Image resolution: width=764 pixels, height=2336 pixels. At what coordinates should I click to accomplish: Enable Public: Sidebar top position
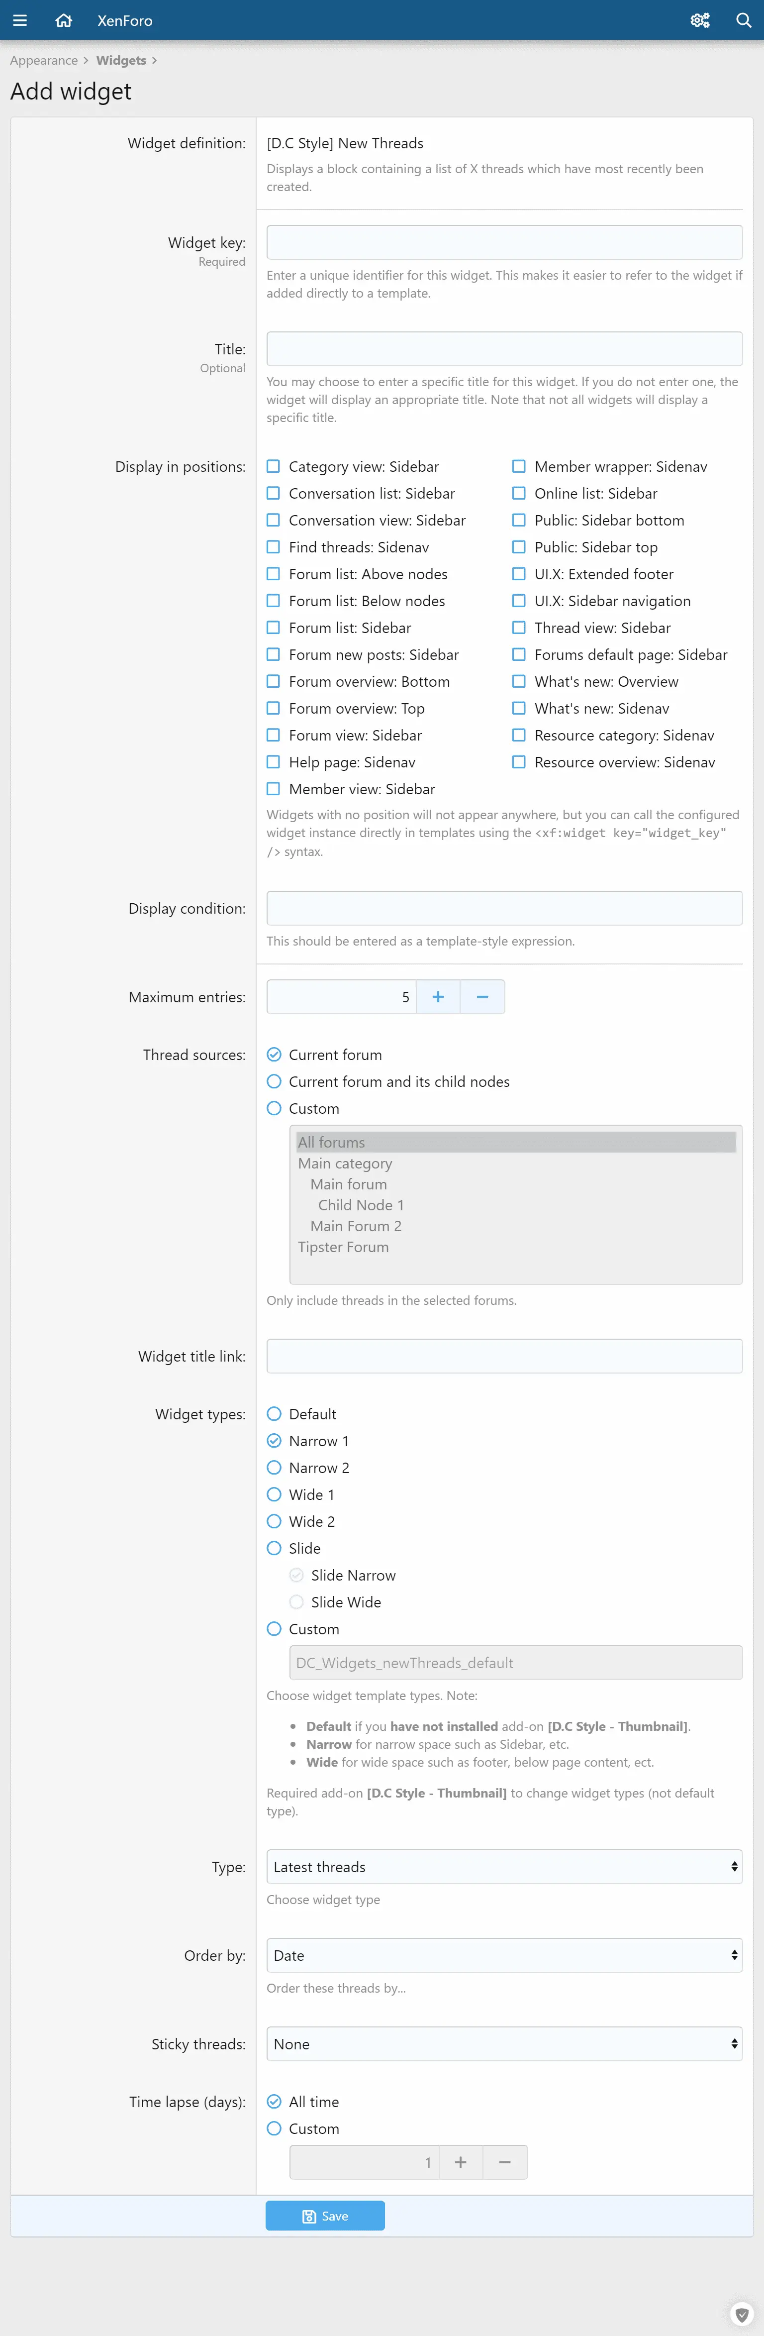519,547
